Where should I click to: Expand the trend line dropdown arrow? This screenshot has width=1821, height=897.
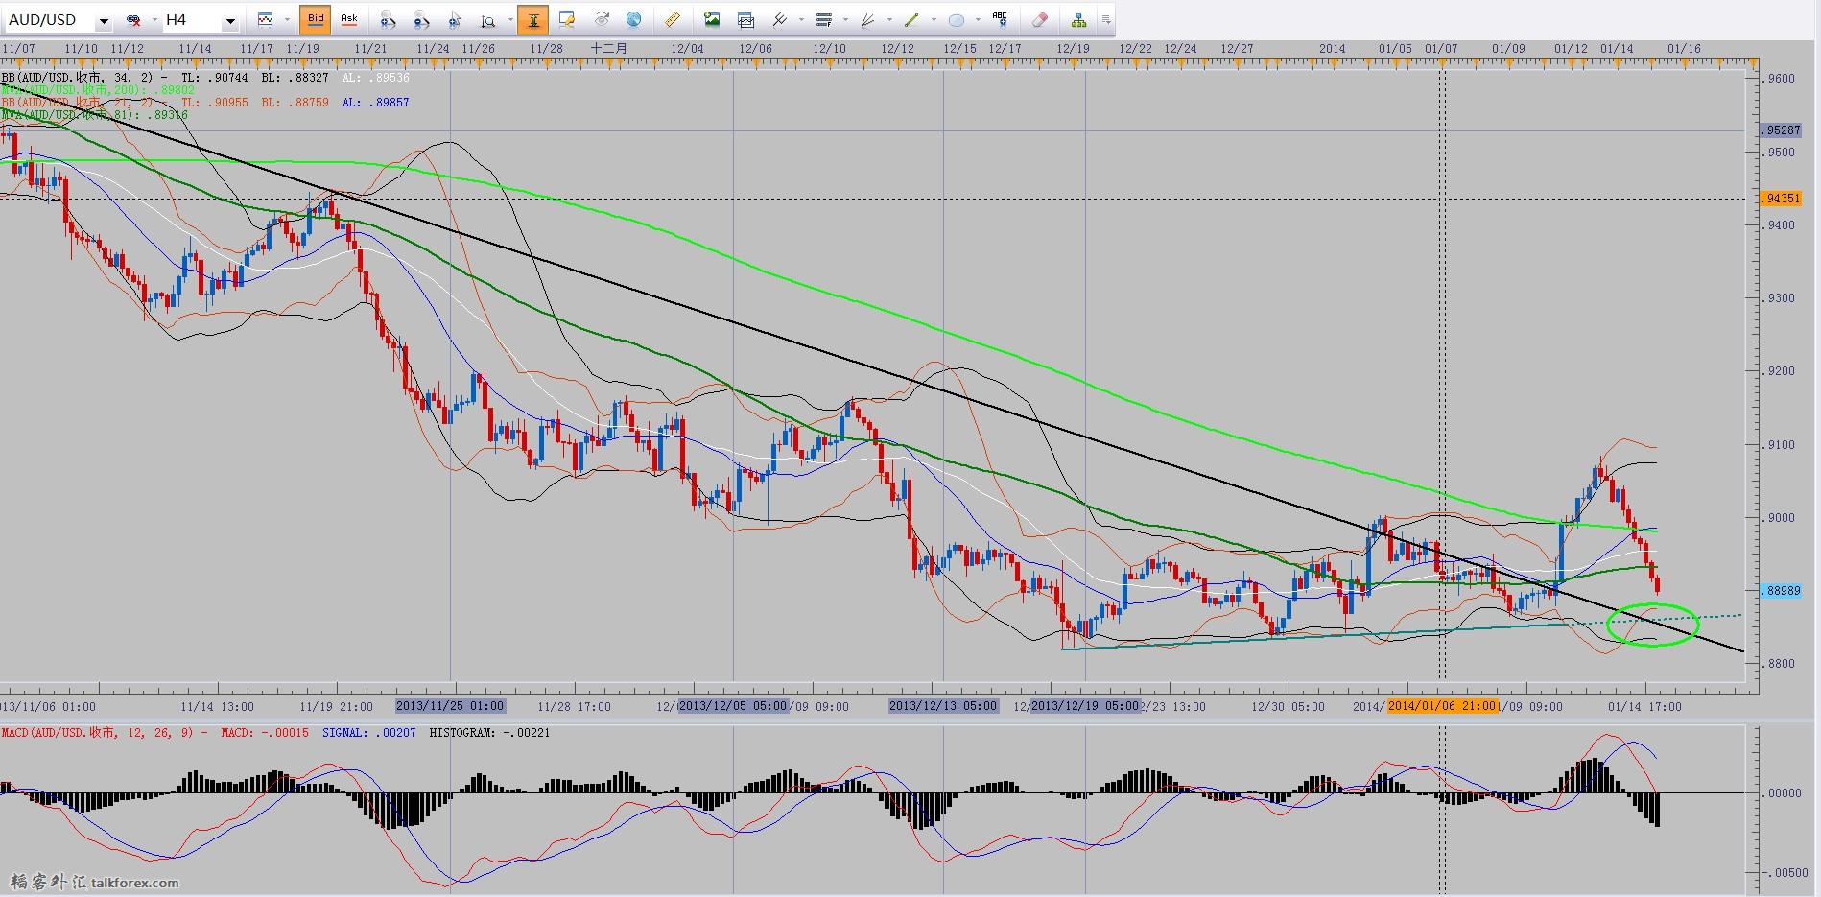(x=934, y=19)
